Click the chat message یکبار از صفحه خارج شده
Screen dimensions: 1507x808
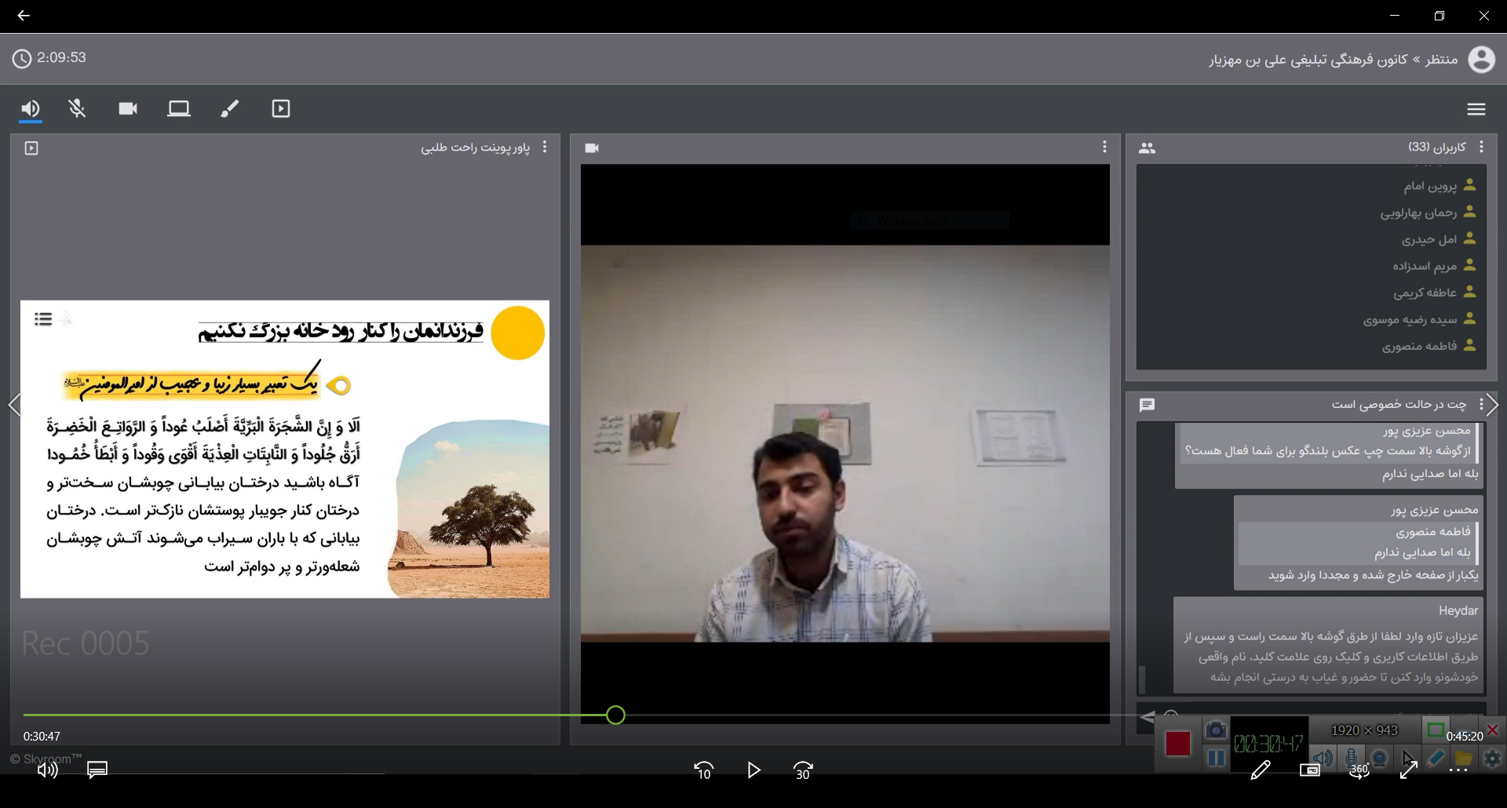click(x=1373, y=575)
